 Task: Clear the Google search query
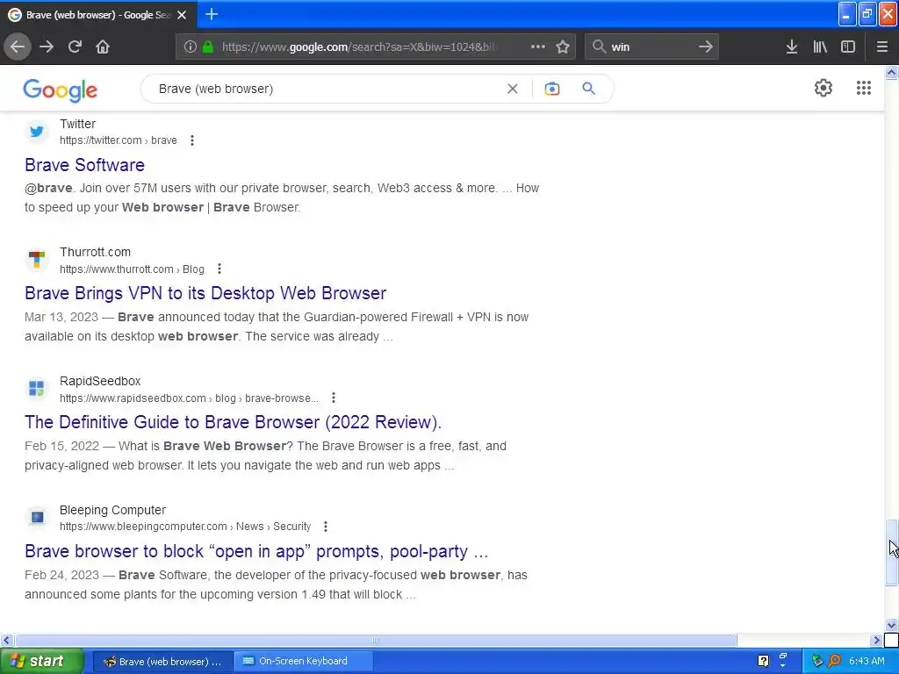pos(513,89)
